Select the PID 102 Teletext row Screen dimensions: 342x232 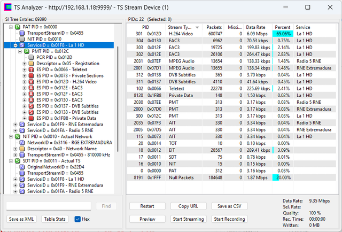tap(231, 89)
